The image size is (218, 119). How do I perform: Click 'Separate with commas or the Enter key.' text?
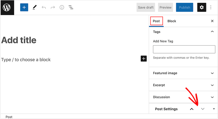click(x=181, y=58)
